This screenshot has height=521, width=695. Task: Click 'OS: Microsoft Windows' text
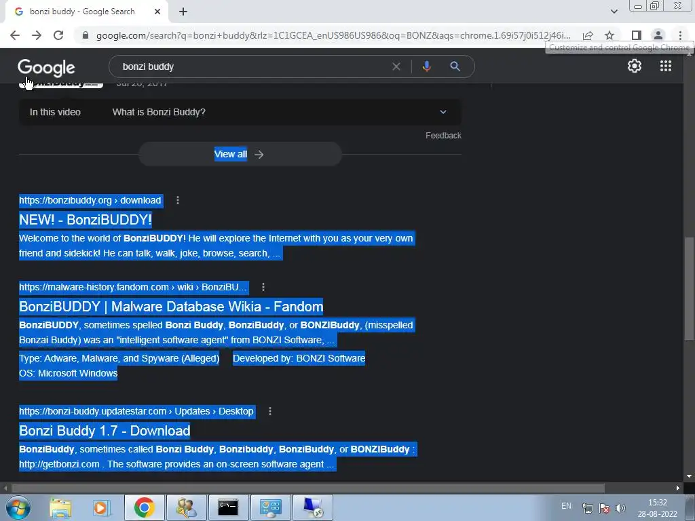click(69, 374)
